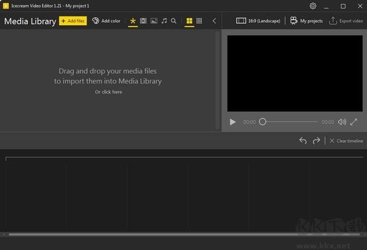
Task: Switch to large thumbnails grid view
Action: [189, 21]
